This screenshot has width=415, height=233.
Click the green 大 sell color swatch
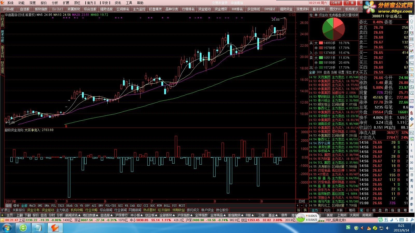[x=321, y=58]
